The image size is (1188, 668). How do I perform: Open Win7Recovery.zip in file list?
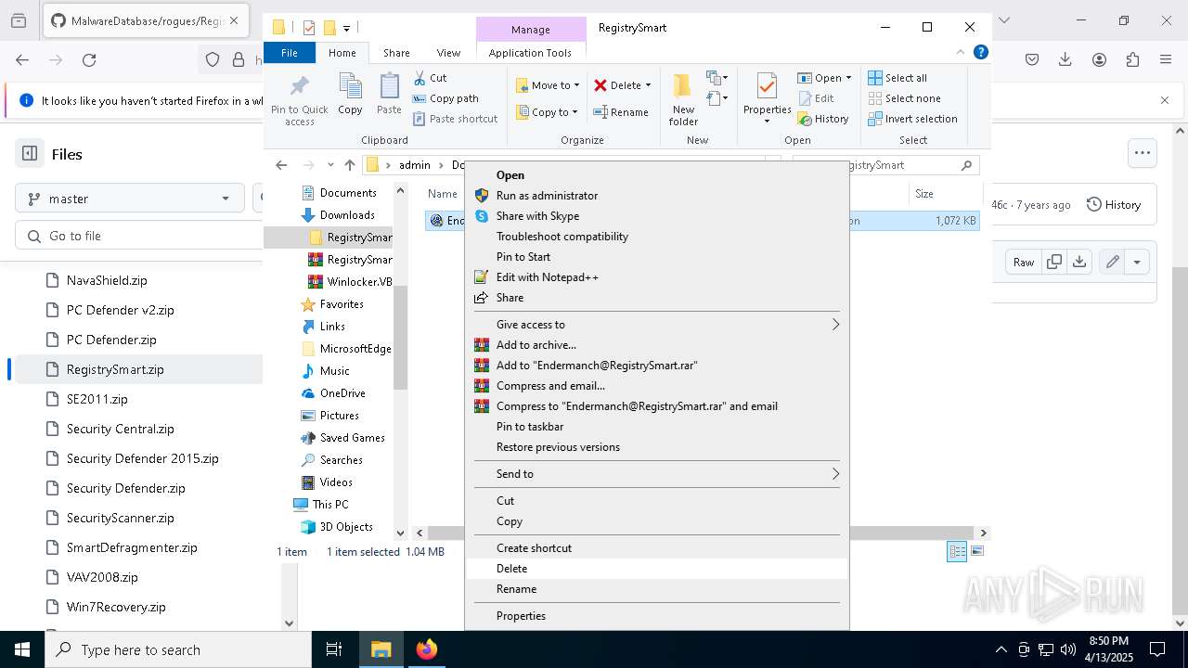tap(116, 607)
